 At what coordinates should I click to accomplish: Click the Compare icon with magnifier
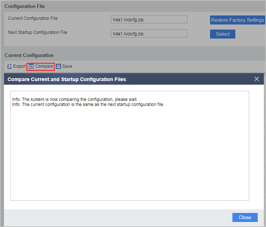tap(31, 66)
